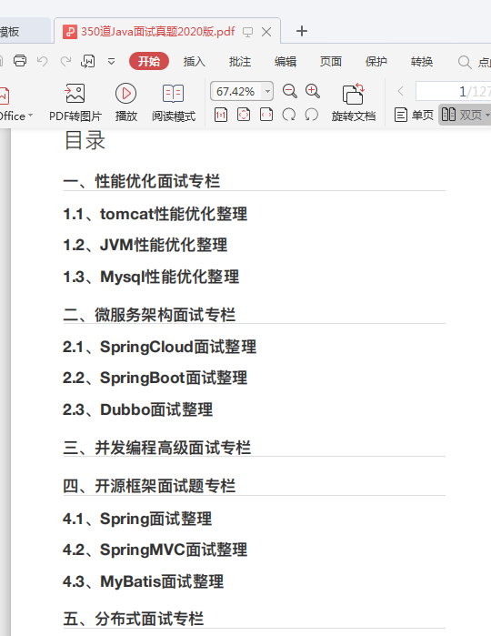
Task: Close the 350道Java面试真题2020版.pdf tab
Action: tap(266, 32)
